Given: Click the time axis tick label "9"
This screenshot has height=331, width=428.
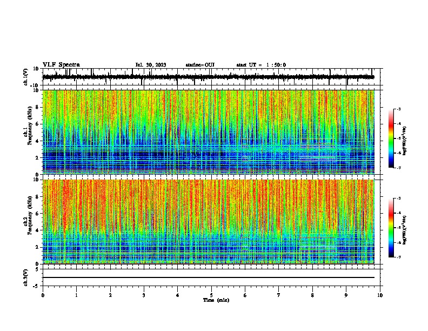Looking at the screenshot, I should pyautogui.click(x=346, y=295).
